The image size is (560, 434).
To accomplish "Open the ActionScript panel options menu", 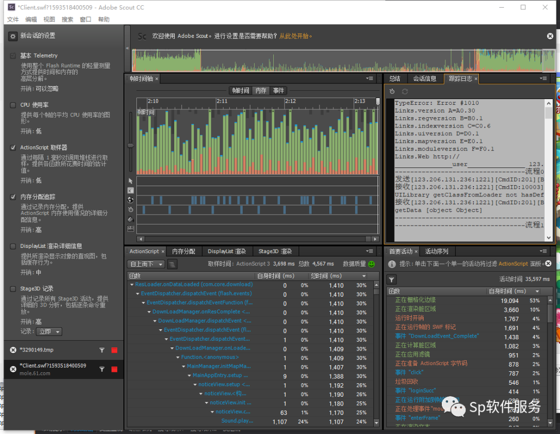I will pos(370,251).
